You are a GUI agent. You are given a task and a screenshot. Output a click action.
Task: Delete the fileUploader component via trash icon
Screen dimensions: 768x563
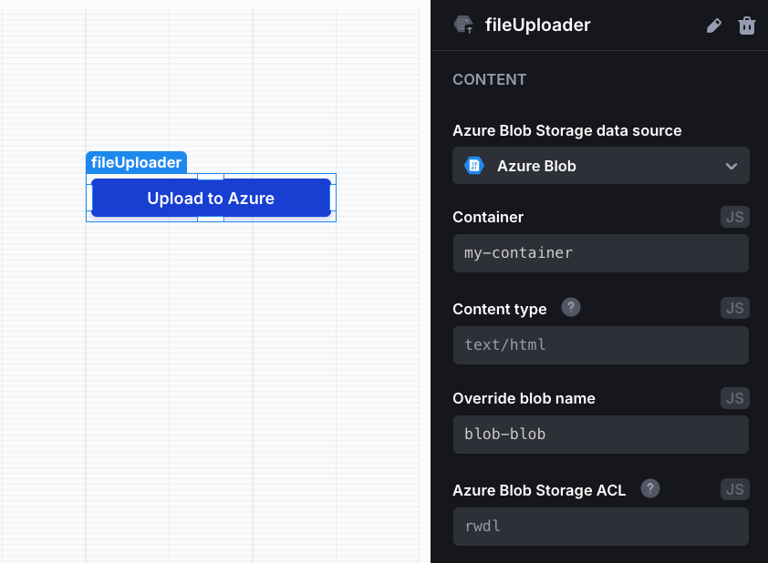click(746, 26)
